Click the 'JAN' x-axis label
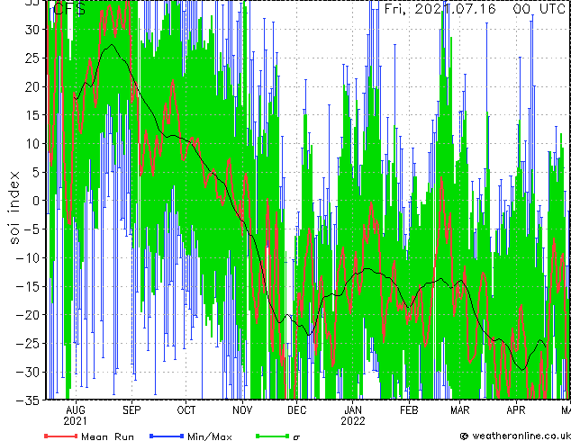The width and height of the screenshot is (571, 441). 353,410
